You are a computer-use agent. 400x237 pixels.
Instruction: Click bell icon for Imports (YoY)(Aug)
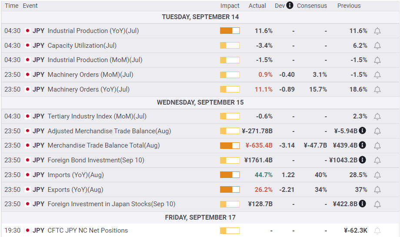[x=377, y=175]
